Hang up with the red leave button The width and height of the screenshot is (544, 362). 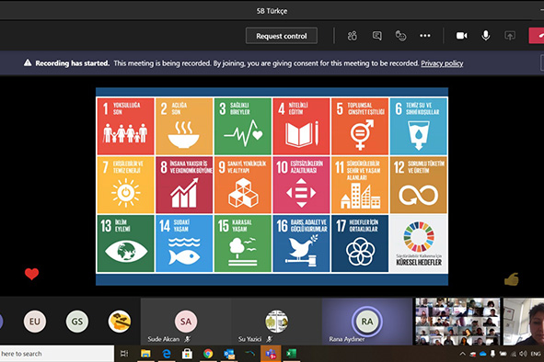click(x=537, y=36)
